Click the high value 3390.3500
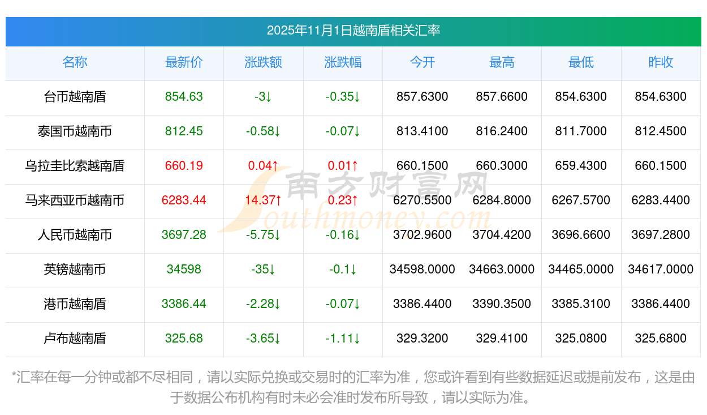 502,304
